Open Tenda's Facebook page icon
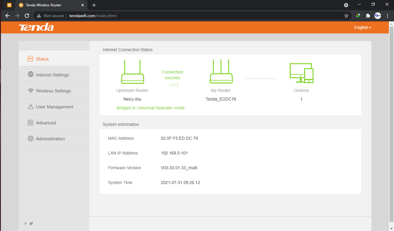This screenshot has height=231, width=394. coord(26,223)
